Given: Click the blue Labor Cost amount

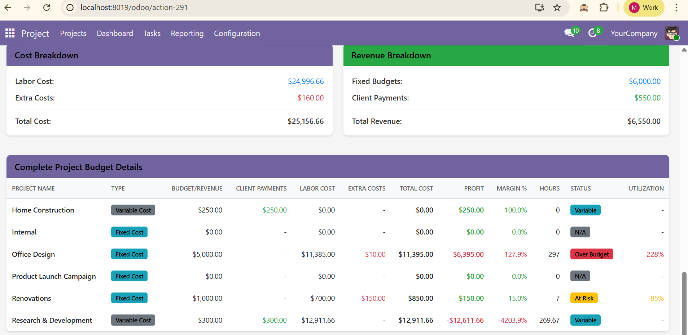Looking at the screenshot, I should [x=306, y=81].
